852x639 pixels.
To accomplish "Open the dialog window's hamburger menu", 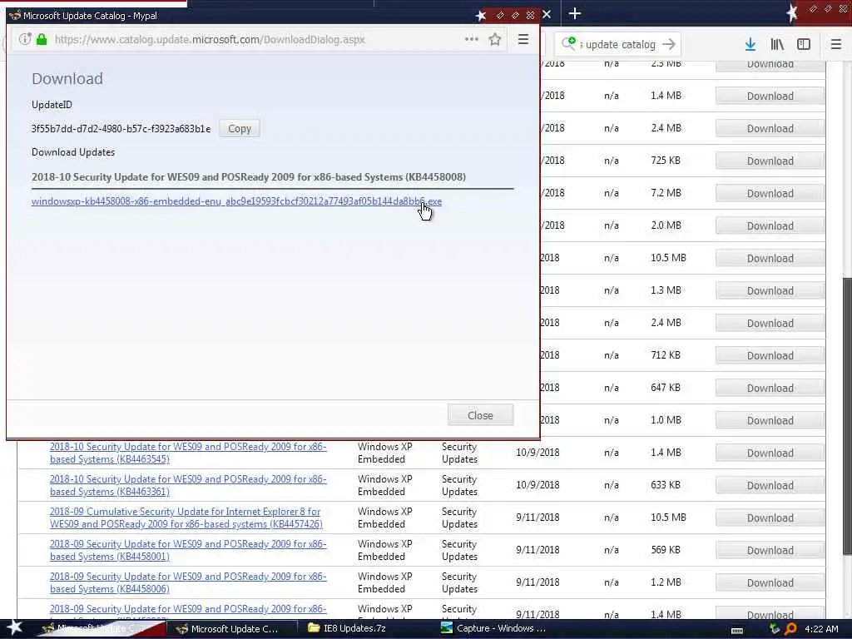I will coord(523,39).
